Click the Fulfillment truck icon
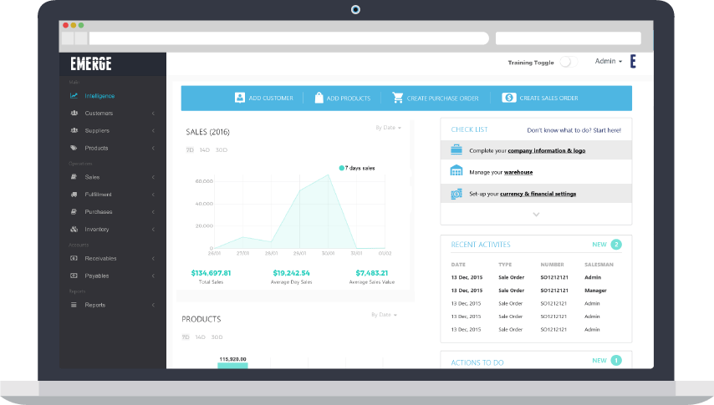This screenshot has height=405, width=714. click(x=74, y=195)
